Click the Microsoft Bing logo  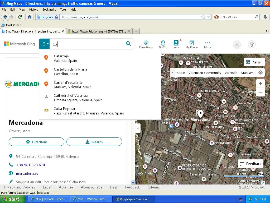pyautogui.click(x=20, y=44)
